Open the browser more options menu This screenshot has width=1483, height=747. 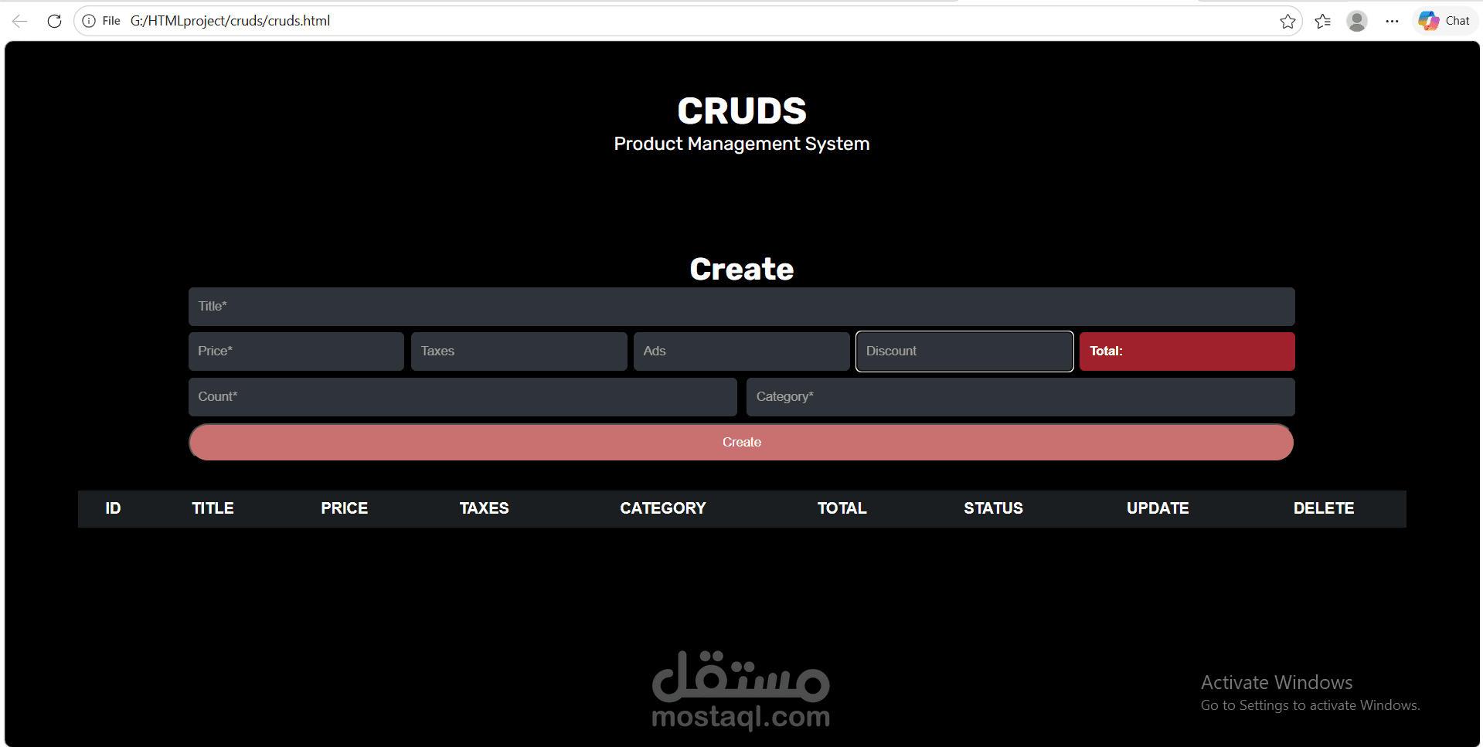(1393, 21)
